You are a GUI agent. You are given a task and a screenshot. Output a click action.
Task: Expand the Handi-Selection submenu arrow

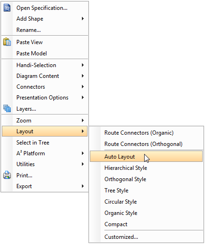tap(83, 65)
